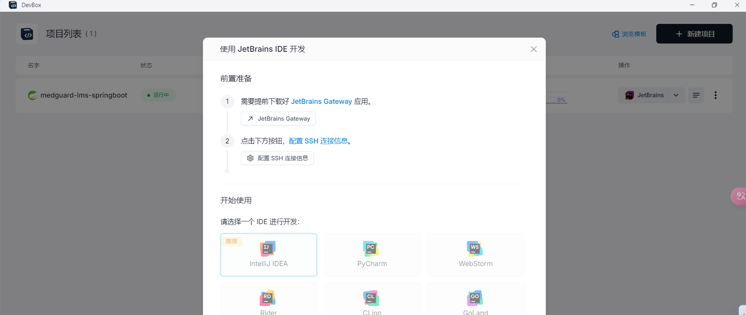Screen dimensions: 746x315
Task: Open 浏览模板 link
Action: pos(629,34)
